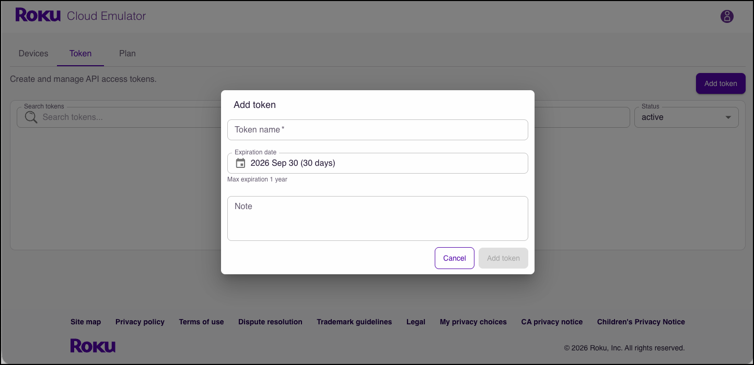Click the 'Max expiration 1 year' hint

click(257, 179)
